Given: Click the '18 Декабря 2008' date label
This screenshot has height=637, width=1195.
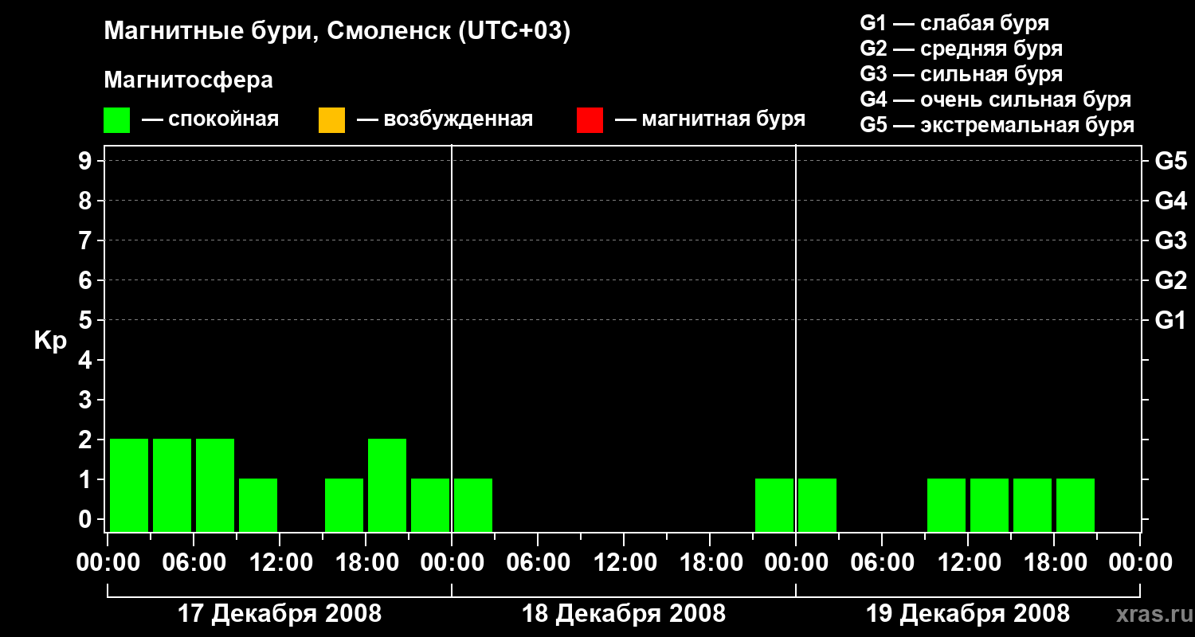Looking at the screenshot, I should 624,614.
